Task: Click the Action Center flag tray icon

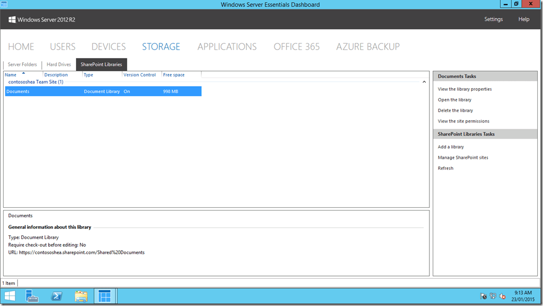Action: tap(483, 296)
